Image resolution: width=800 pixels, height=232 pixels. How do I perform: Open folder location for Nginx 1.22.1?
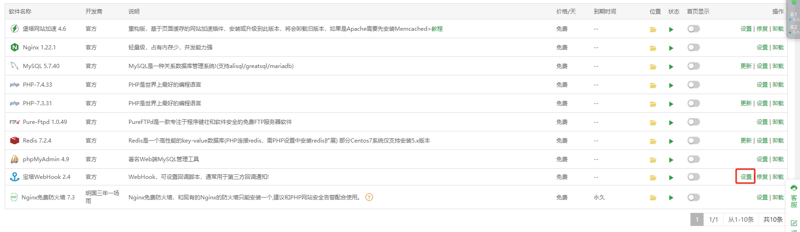tap(653, 48)
